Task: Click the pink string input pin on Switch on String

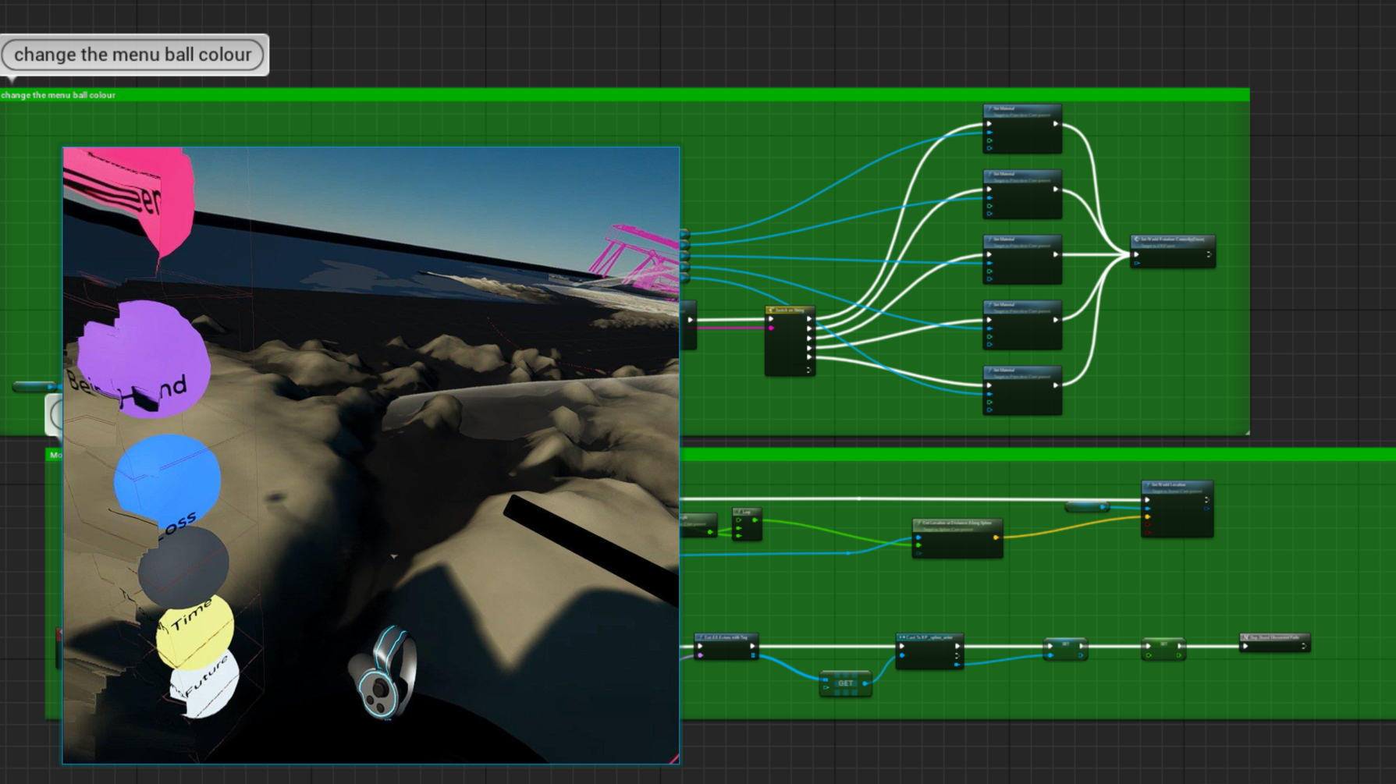Action: pyautogui.click(x=772, y=328)
